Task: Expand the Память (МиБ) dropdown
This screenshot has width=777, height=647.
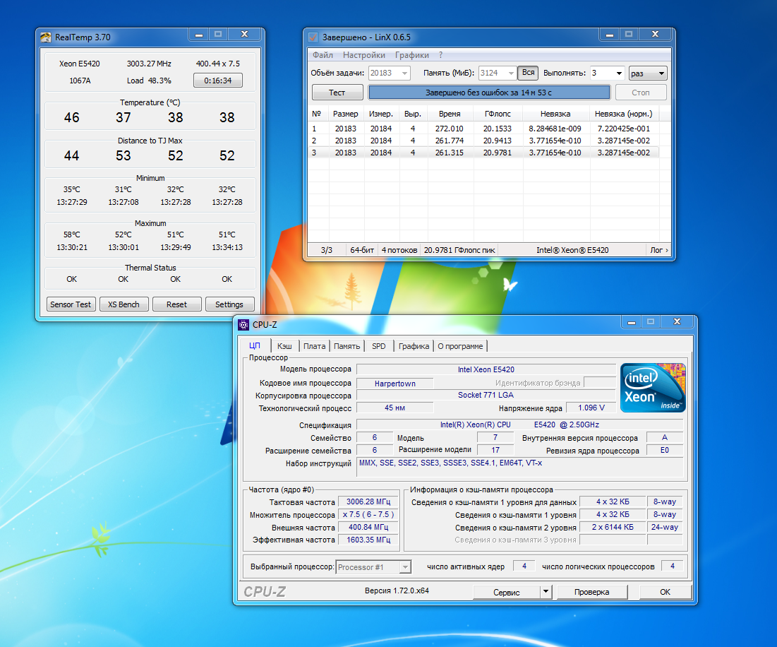Action: click(511, 73)
